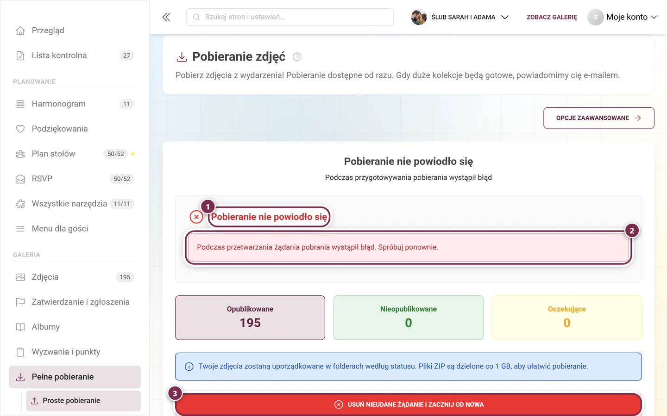Click the 11/11 badge on Wszystkie narzędzia
667x416 pixels.
click(x=122, y=204)
